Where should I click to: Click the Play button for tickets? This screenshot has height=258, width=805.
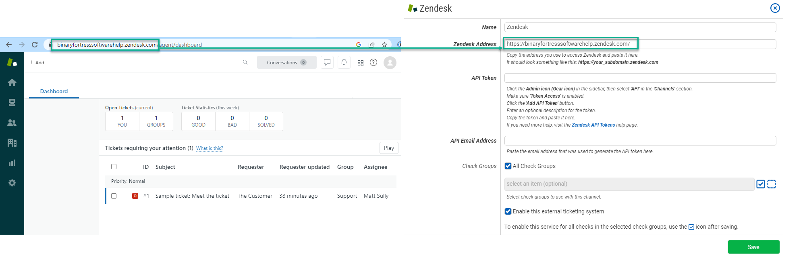tap(389, 148)
